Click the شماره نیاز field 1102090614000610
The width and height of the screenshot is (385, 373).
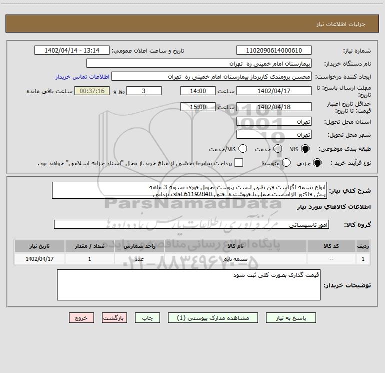pos(274,50)
